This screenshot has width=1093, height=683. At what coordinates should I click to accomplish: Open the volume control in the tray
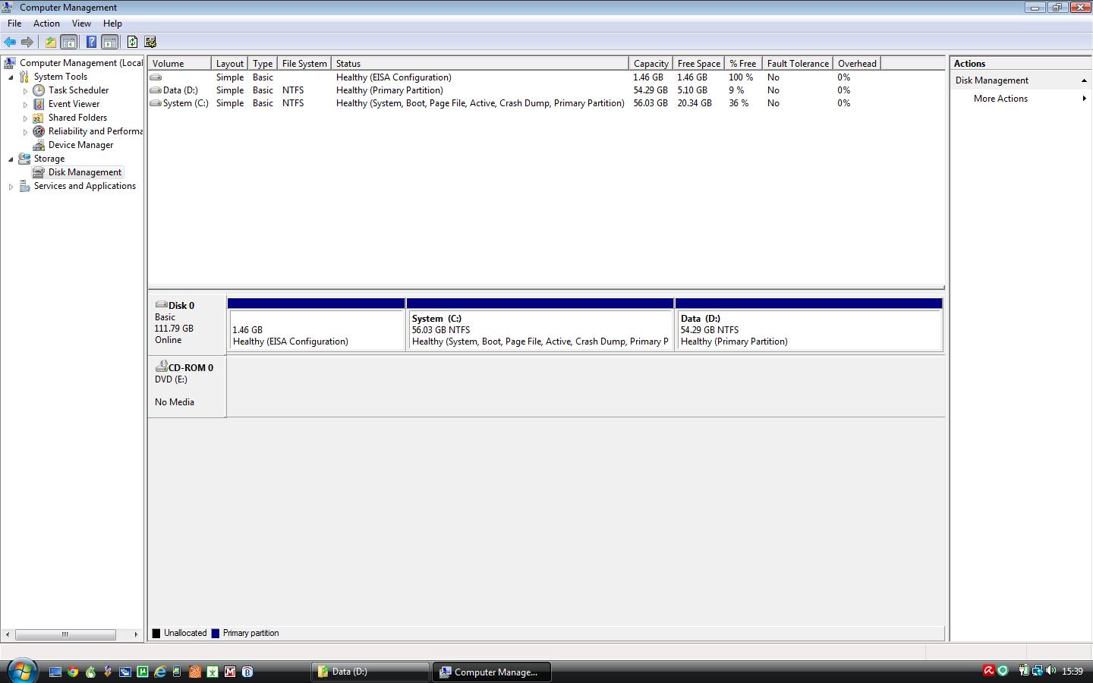tap(1052, 670)
